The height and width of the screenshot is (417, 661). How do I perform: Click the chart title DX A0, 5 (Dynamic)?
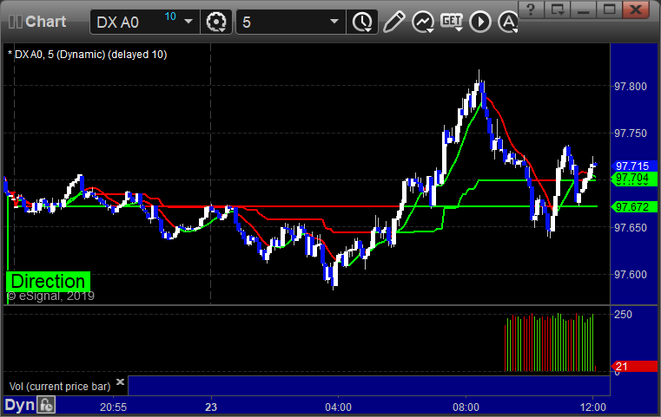pos(59,55)
